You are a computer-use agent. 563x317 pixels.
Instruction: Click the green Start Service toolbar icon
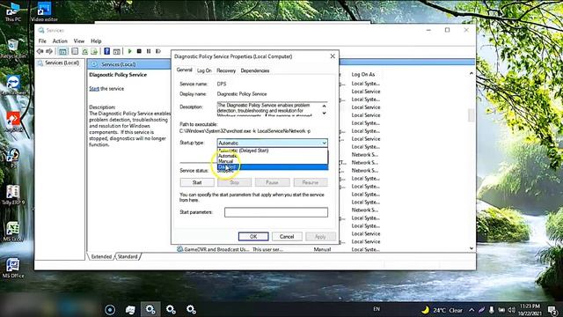tap(129, 51)
